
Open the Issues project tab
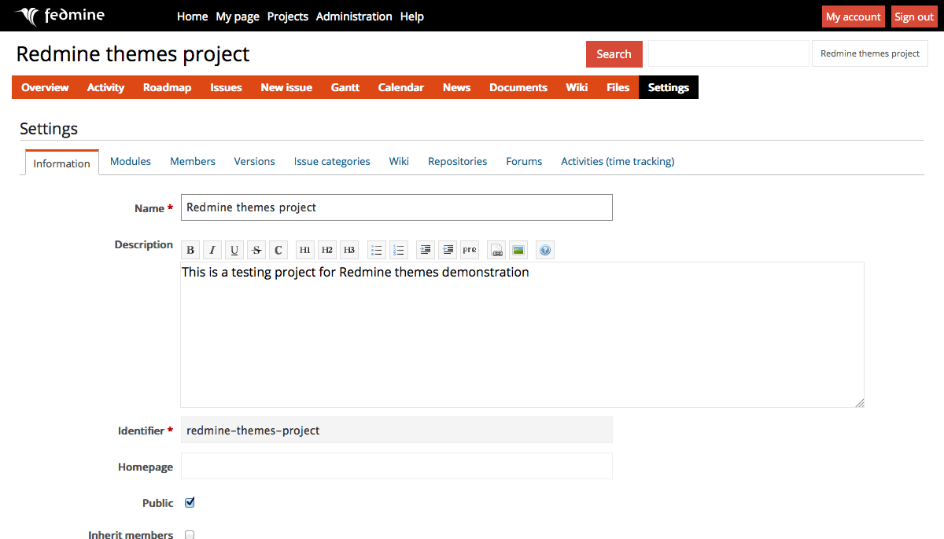(x=226, y=87)
